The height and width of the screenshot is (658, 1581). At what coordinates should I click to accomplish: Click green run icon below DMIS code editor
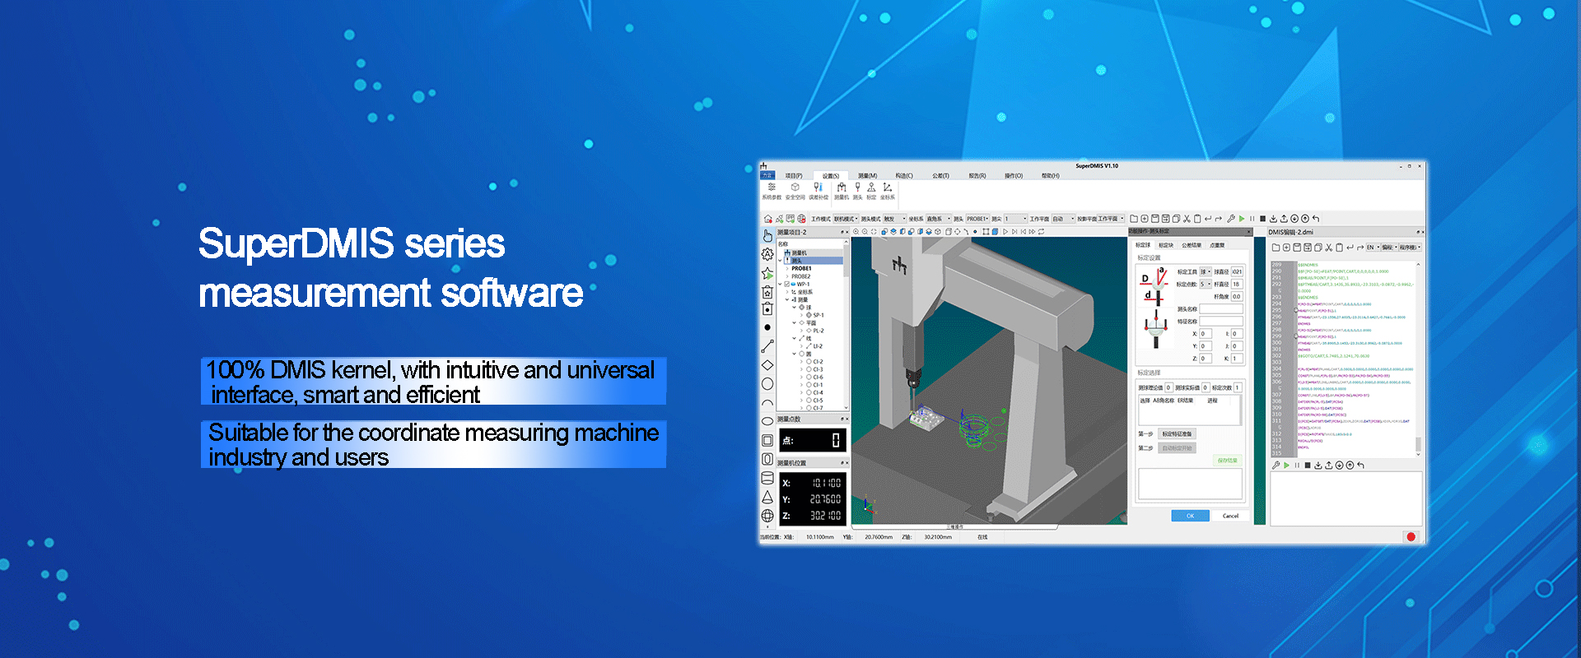coord(1286,466)
